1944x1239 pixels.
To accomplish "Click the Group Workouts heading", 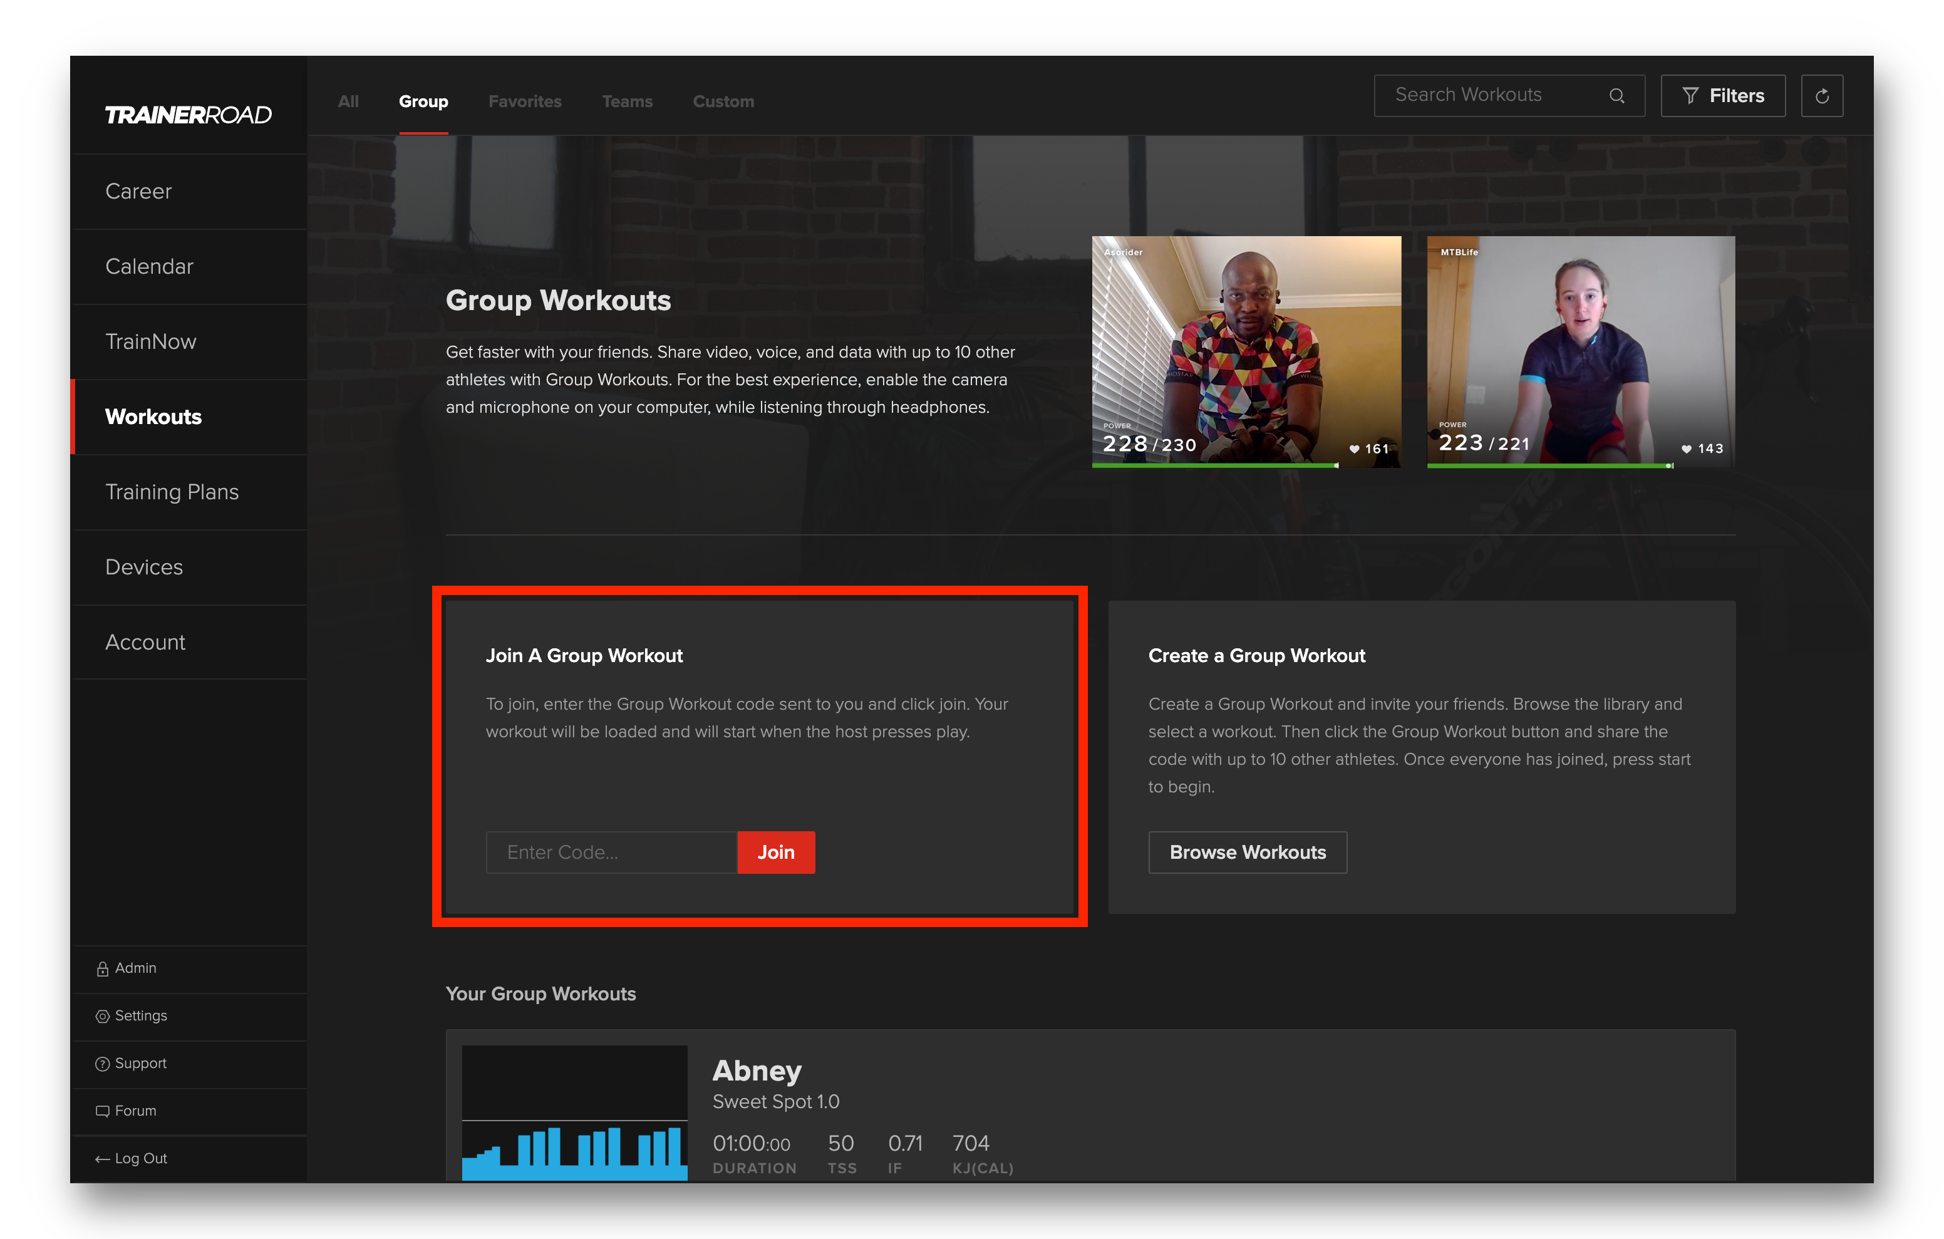I will click(x=558, y=301).
